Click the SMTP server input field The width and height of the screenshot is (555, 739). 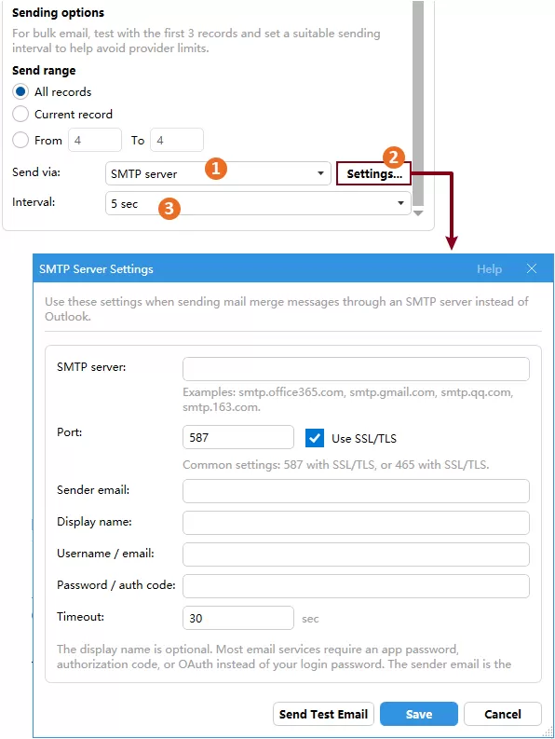(x=356, y=369)
